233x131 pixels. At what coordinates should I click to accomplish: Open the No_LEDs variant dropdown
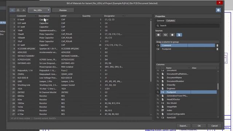tap(39, 10)
